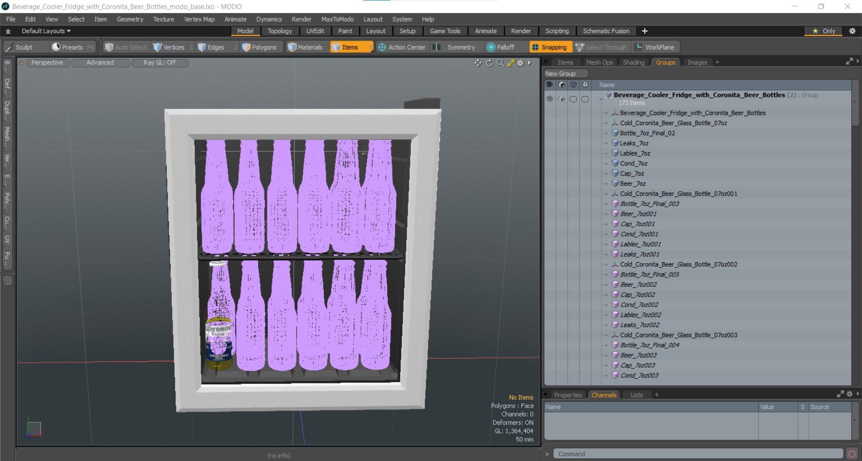Click the record button next to Command field

[852, 454]
